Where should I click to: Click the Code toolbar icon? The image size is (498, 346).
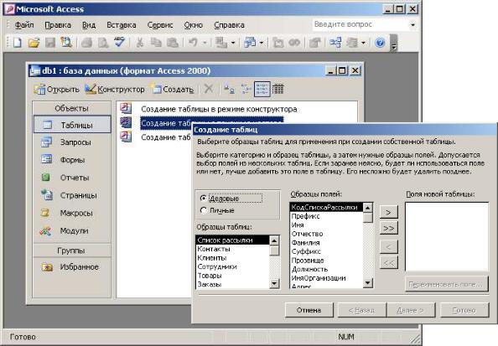[x=278, y=42]
